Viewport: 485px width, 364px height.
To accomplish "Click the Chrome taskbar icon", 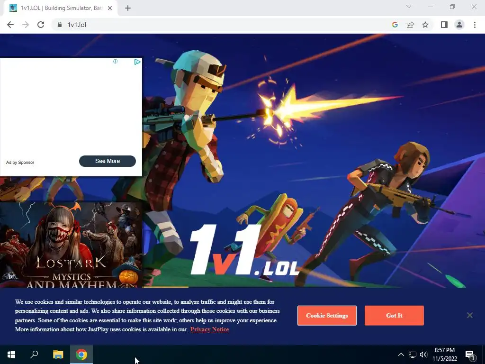I will [x=81, y=355].
